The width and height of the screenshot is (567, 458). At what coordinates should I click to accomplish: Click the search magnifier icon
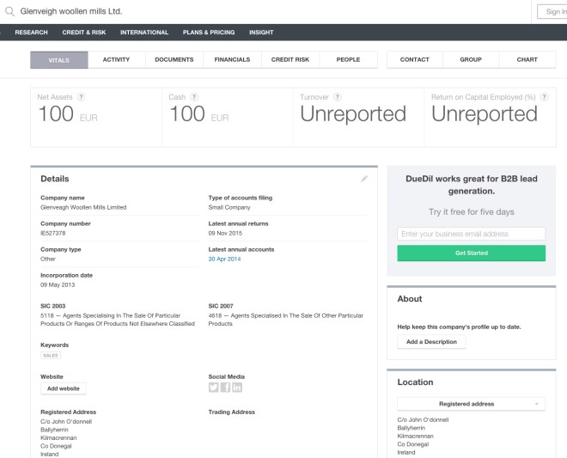tap(10, 12)
